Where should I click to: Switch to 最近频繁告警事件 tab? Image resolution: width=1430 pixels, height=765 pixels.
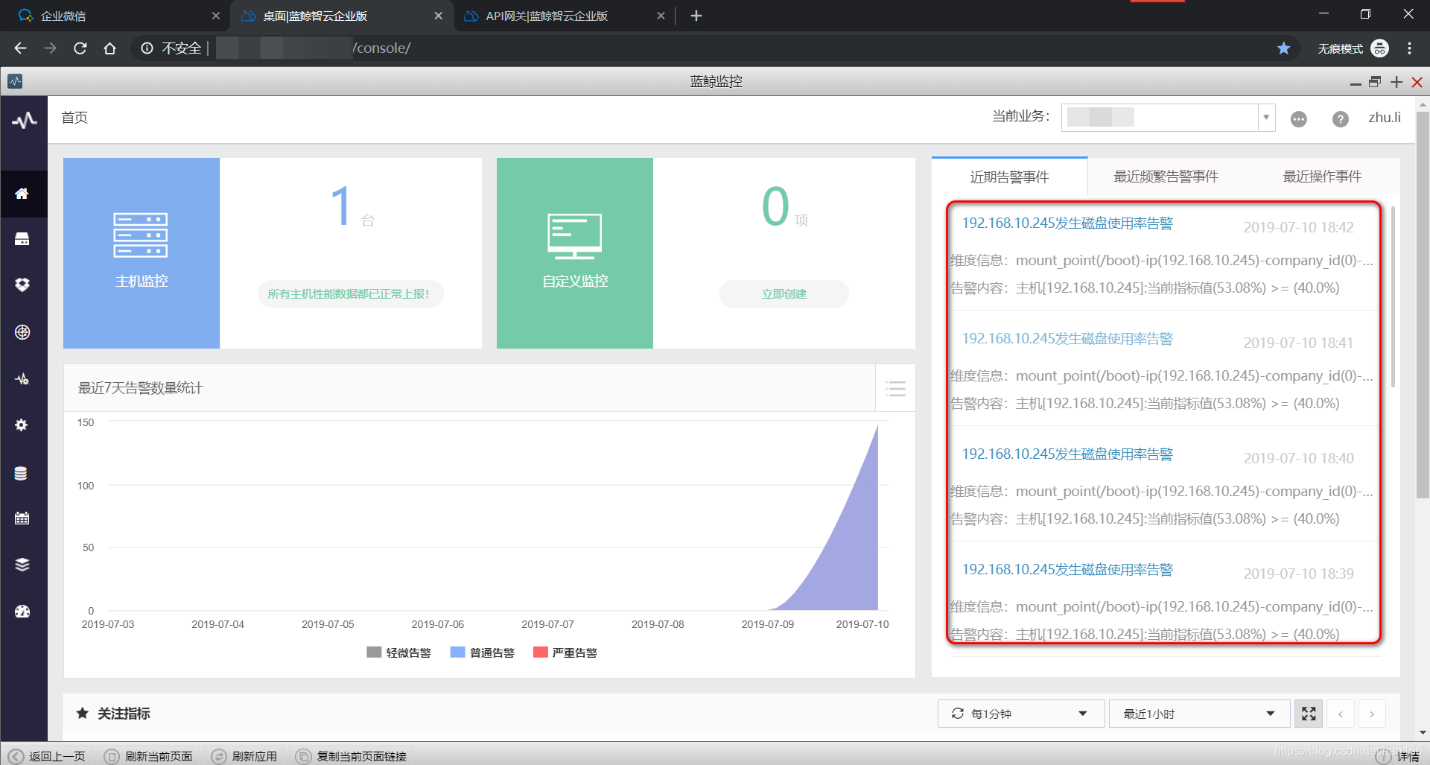click(x=1166, y=177)
